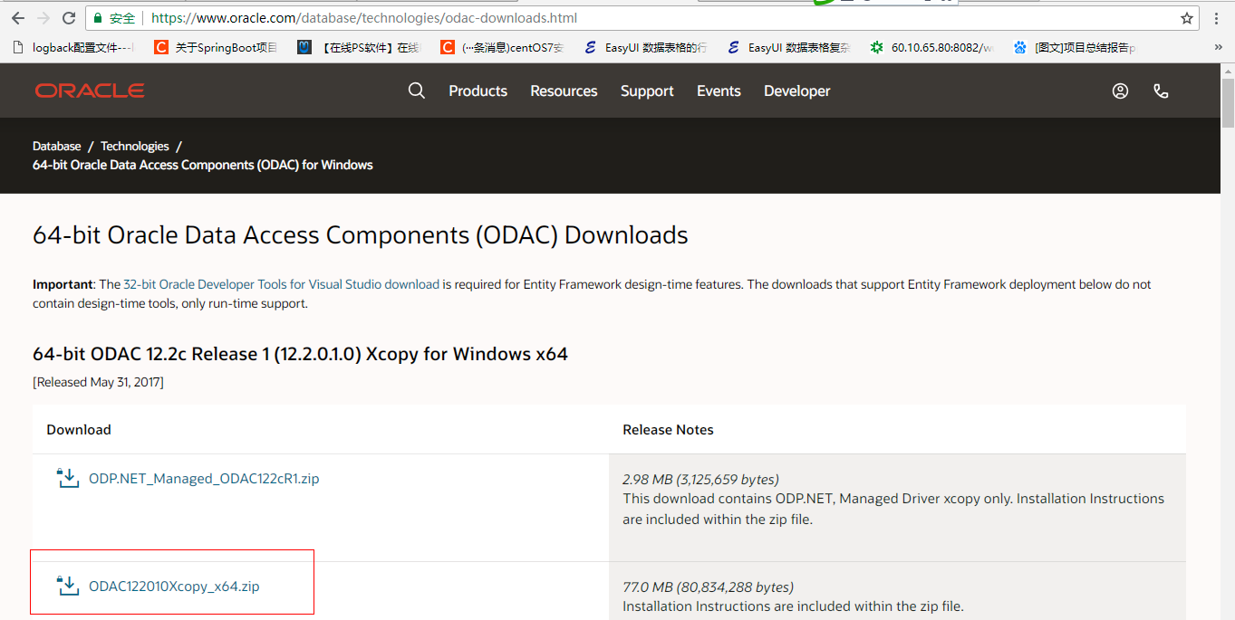This screenshot has height=620, width=1235.
Task: Click the scrollbar up arrow
Action: [1228, 71]
